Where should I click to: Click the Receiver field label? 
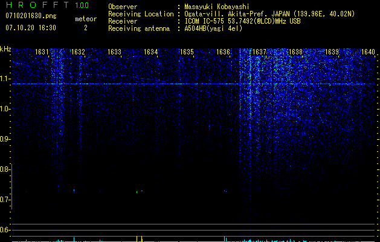pos(123,21)
